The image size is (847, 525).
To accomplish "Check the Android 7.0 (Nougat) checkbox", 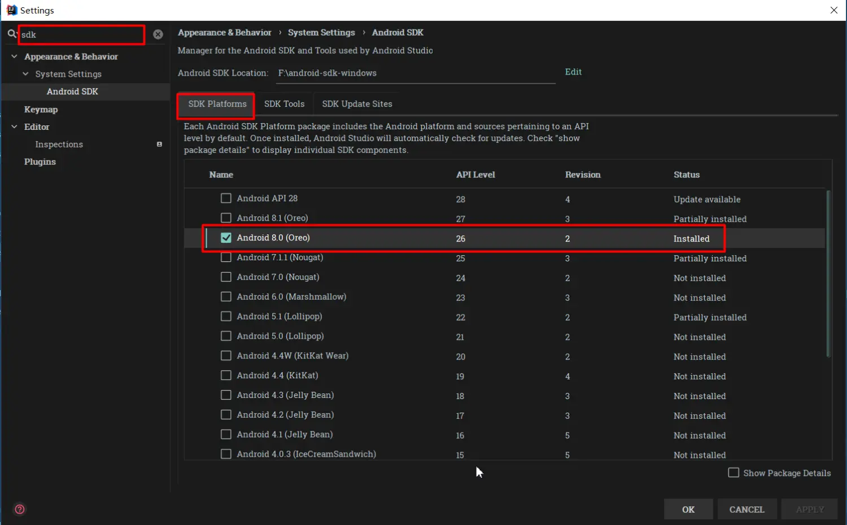I will (x=226, y=277).
